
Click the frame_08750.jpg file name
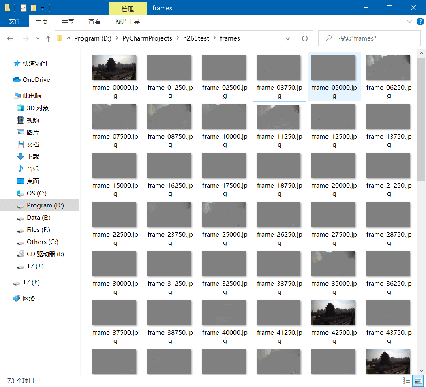[170, 140]
